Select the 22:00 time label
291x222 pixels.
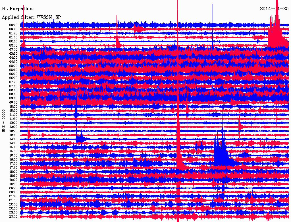pyautogui.click(x=13, y=204)
